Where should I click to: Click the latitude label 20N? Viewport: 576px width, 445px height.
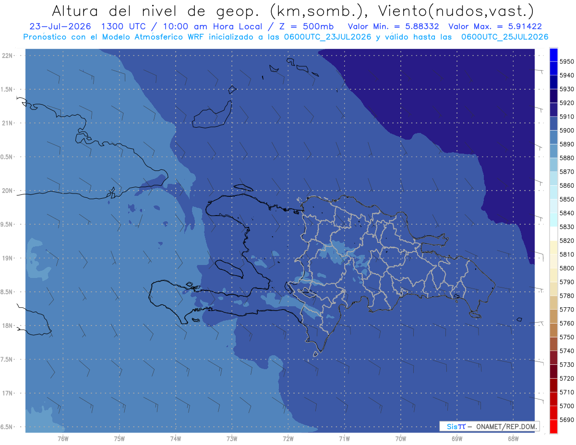click(x=7, y=191)
